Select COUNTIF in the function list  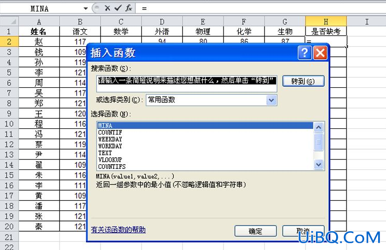click(205, 133)
